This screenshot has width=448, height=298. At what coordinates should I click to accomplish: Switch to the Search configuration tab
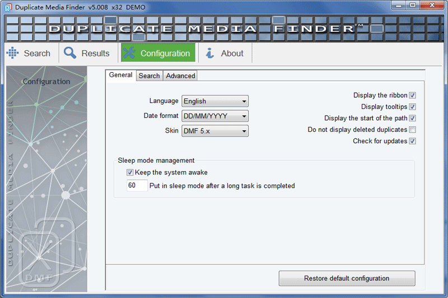pos(149,76)
